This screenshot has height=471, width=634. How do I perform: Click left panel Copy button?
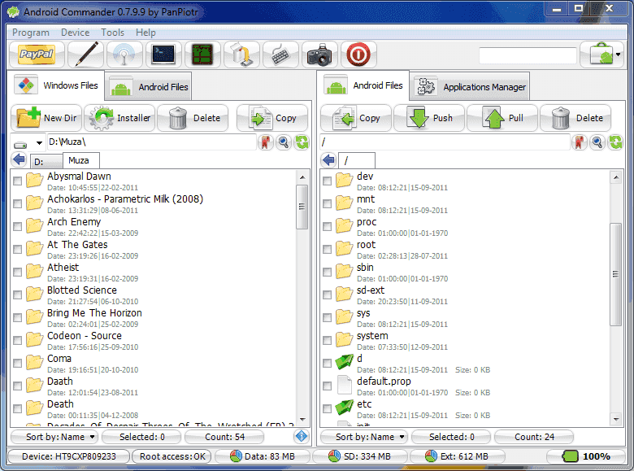tap(272, 118)
